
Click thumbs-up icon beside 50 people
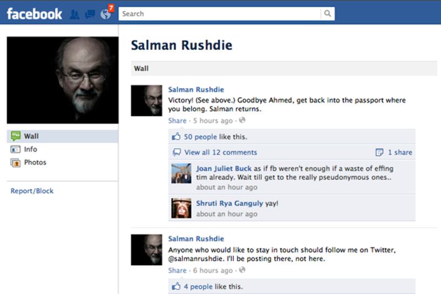point(176,136)
